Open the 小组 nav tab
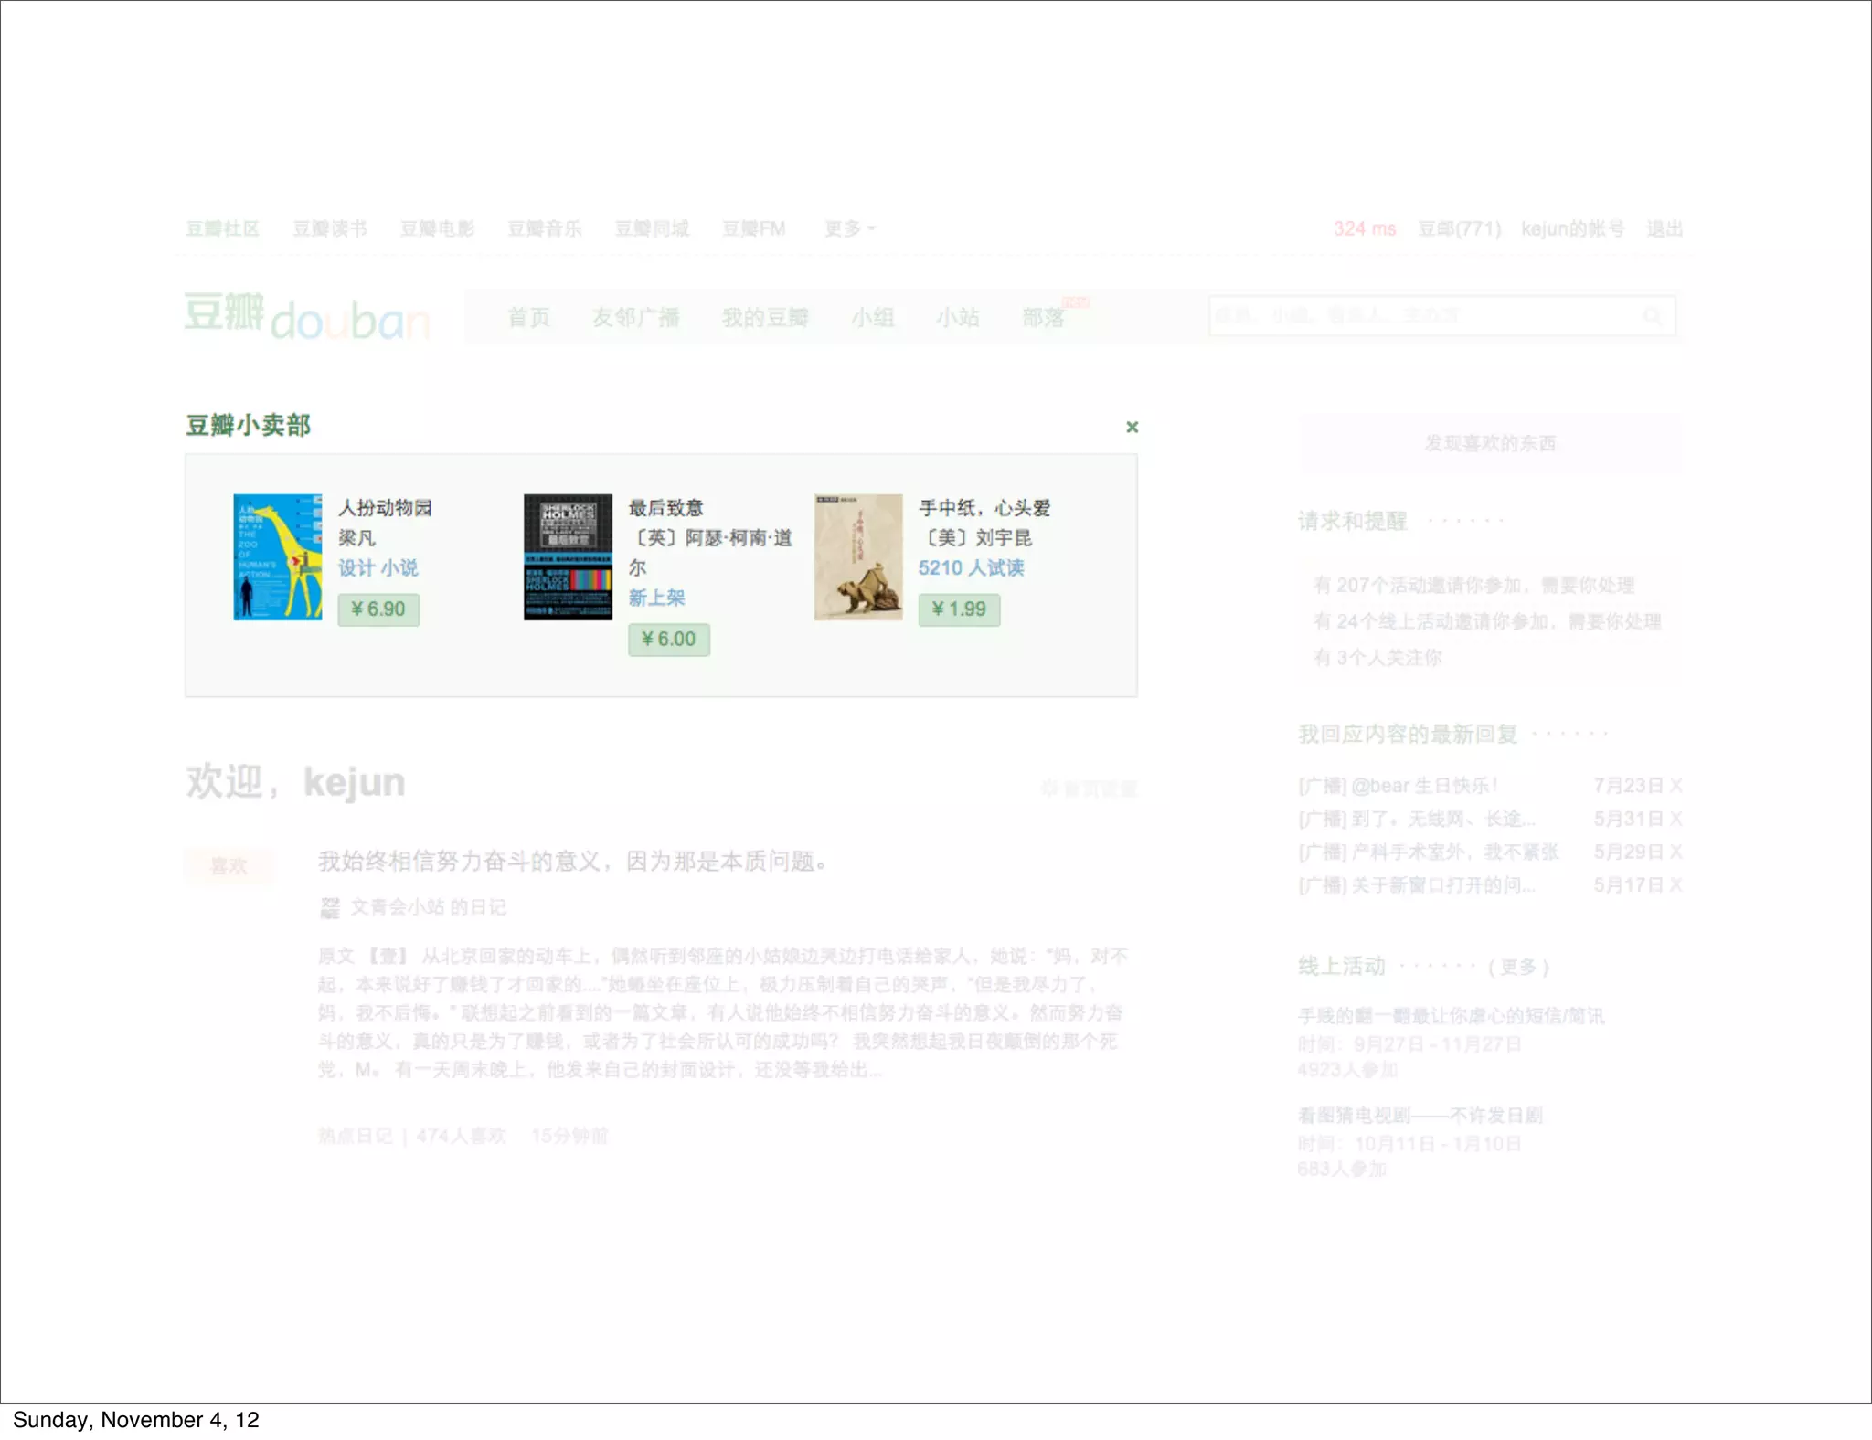The width and height of the screenshot is (1872, 1440). [x=872, y=317]
